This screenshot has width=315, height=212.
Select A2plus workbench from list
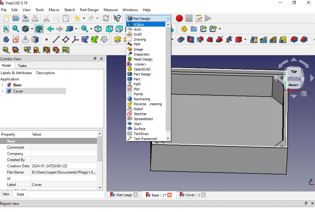coord(146,25)
